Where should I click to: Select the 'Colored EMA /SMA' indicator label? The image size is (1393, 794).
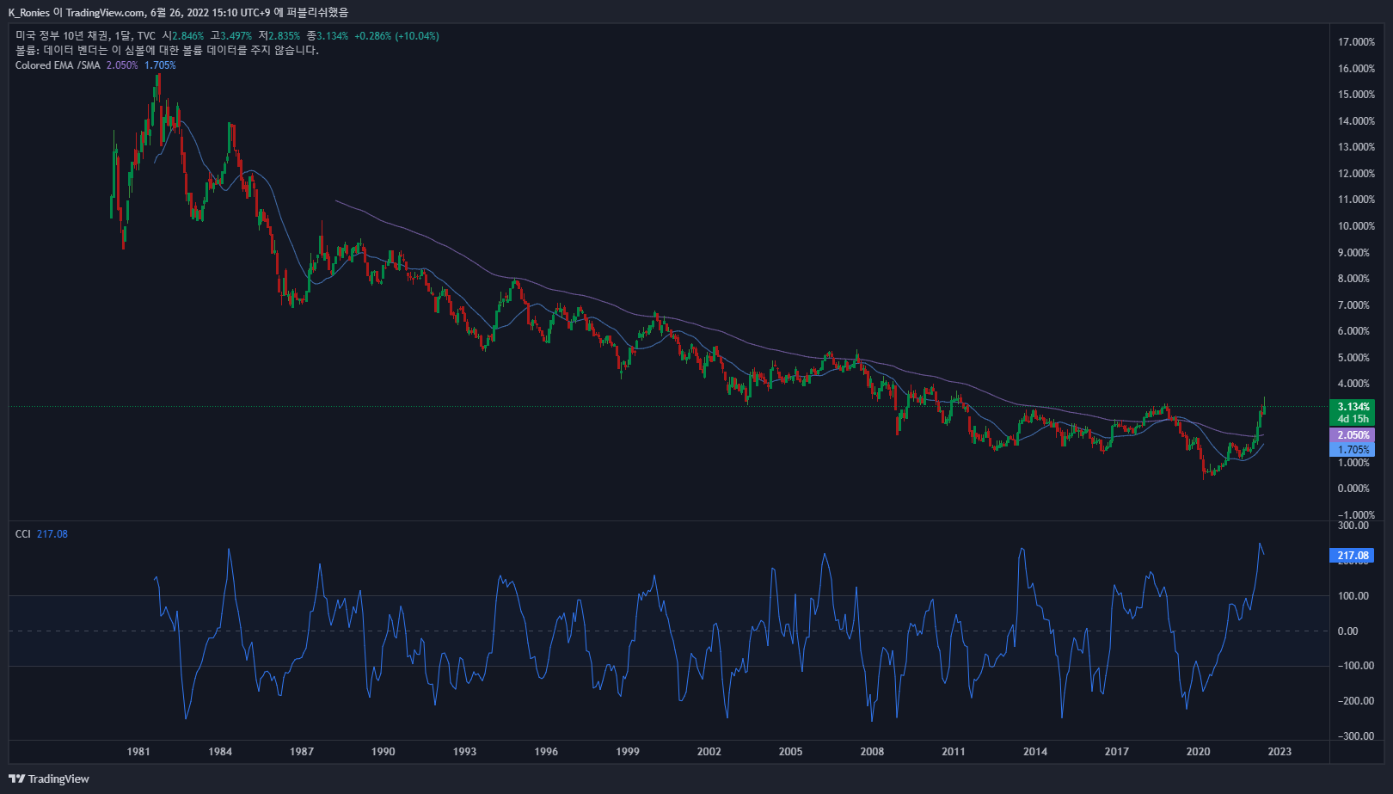[x=58, y=65]
